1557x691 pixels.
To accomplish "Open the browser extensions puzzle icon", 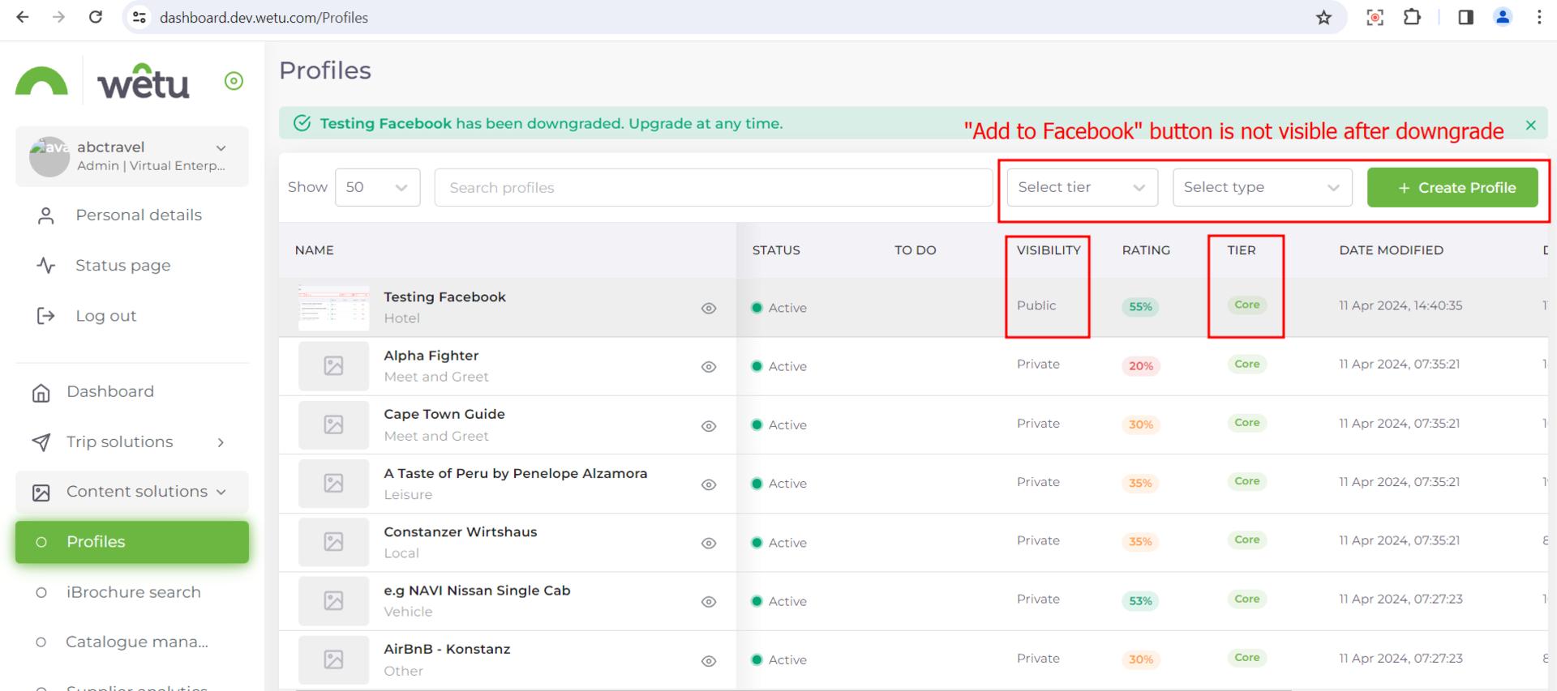I will coord(1412,18).
